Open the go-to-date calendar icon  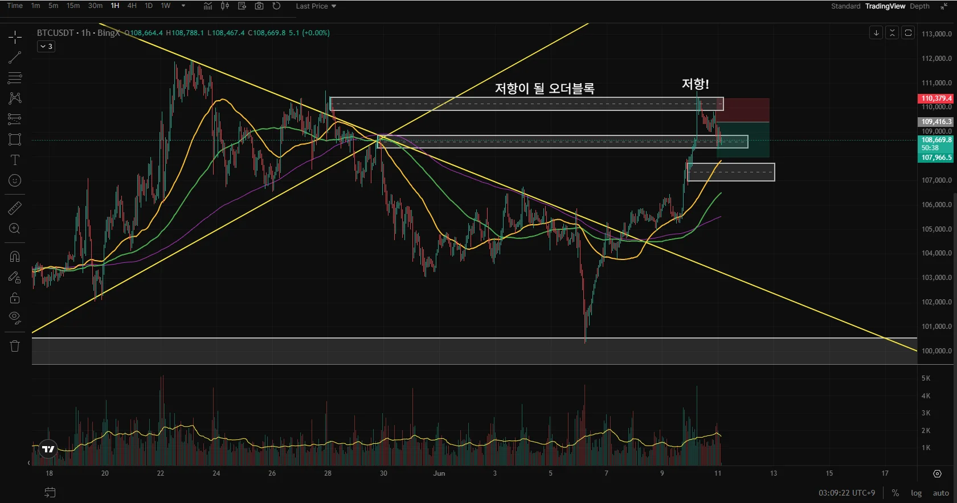(50, 492)
